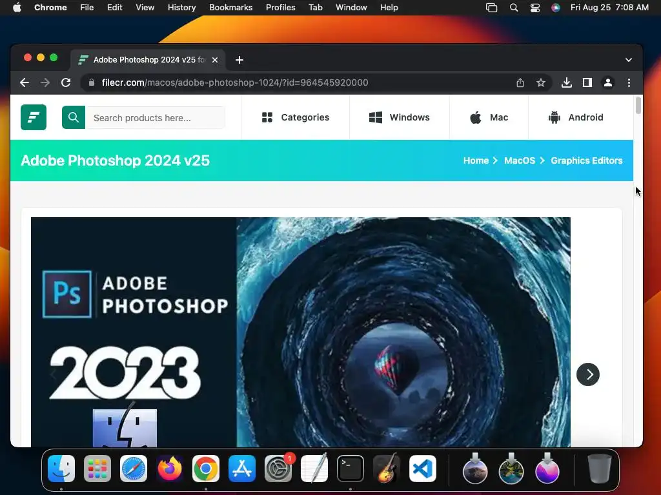The image size is (661, 495).
Task: Click Chrome icon in the Dock
Action: [x=206, y=469]
